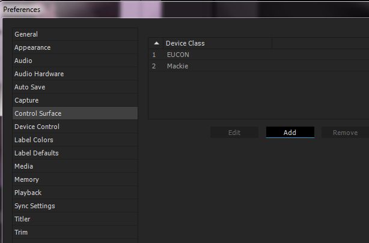The image size is (369, 243).
Task: Switch to Auto Save preferences
Action: [x=30, y=87]
